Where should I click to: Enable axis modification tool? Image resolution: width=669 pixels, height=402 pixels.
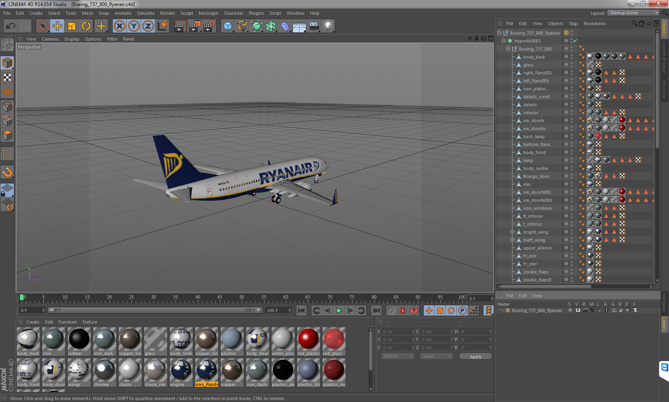(8, 154)
